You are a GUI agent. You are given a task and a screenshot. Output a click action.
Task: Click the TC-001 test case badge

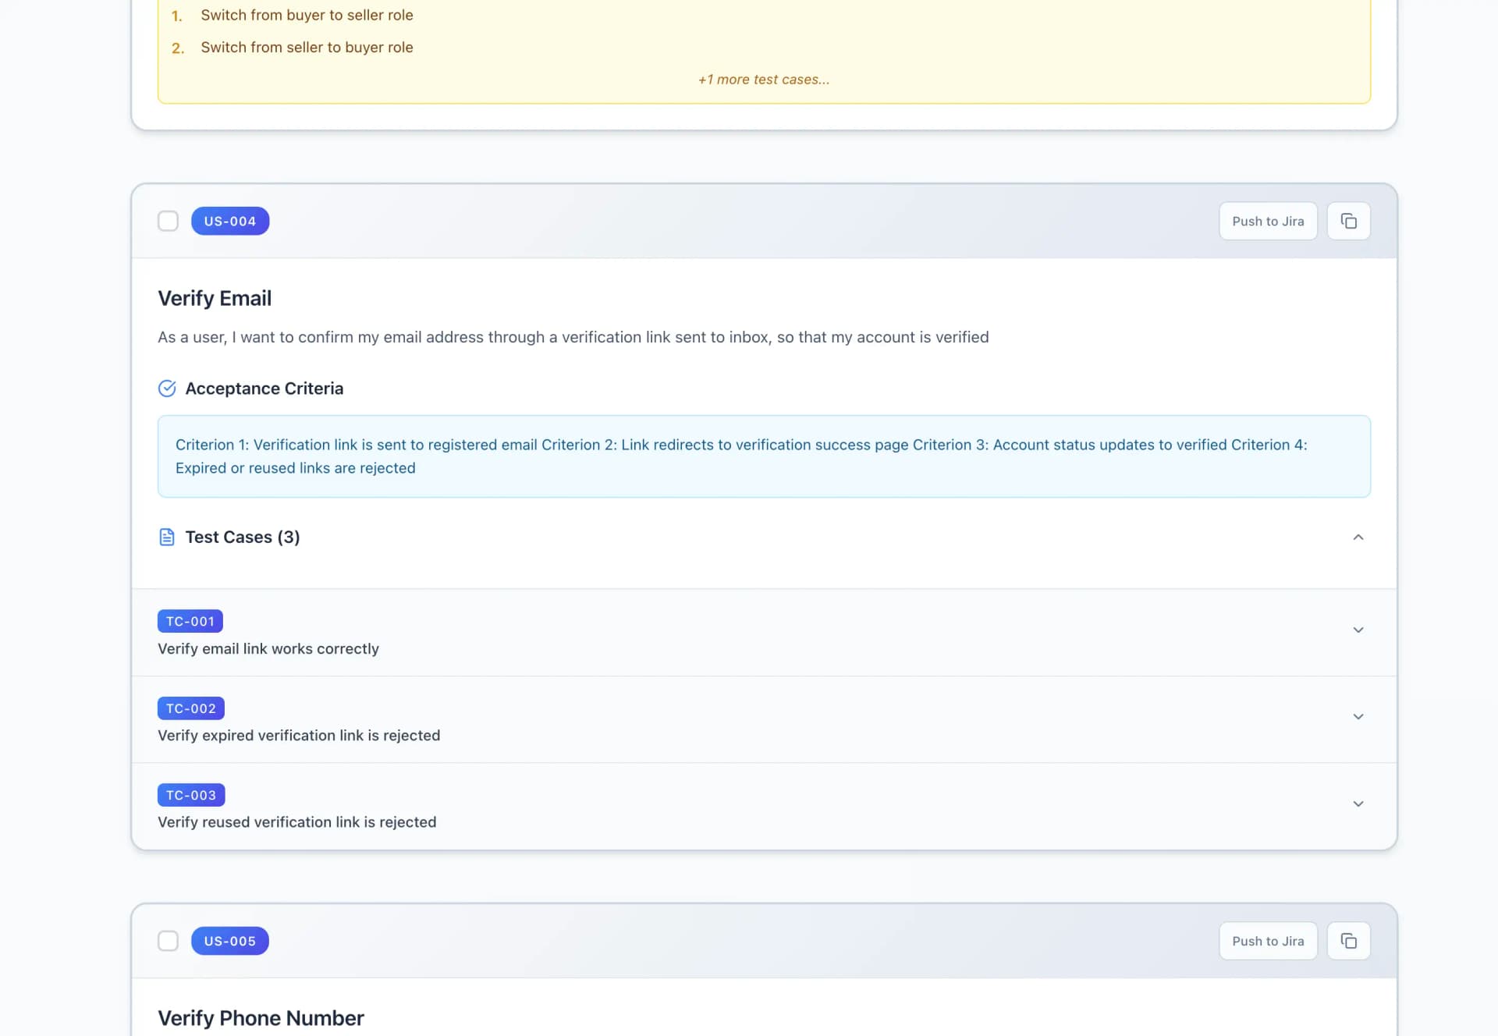(x=190, y=621)
